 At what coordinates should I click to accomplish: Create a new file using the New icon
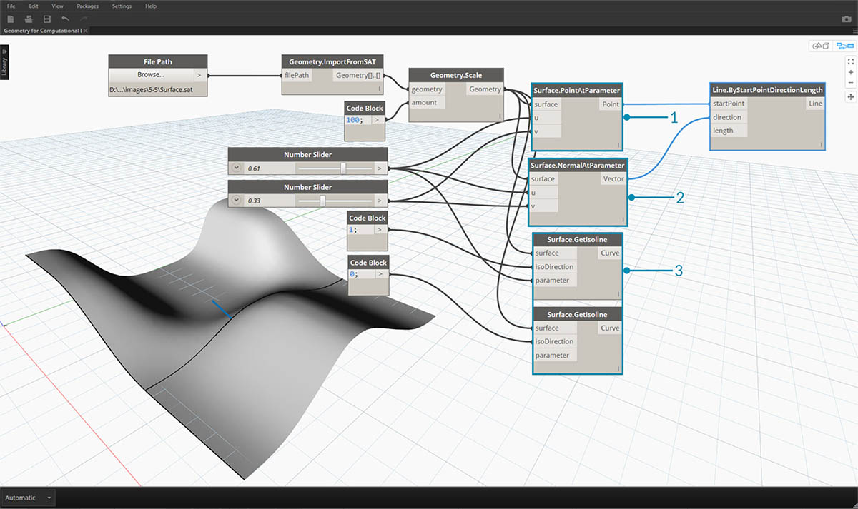(x=10, y=19)
